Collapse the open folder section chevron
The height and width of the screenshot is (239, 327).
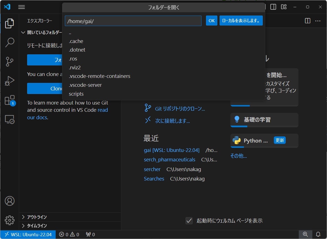[x=23, y=32]
